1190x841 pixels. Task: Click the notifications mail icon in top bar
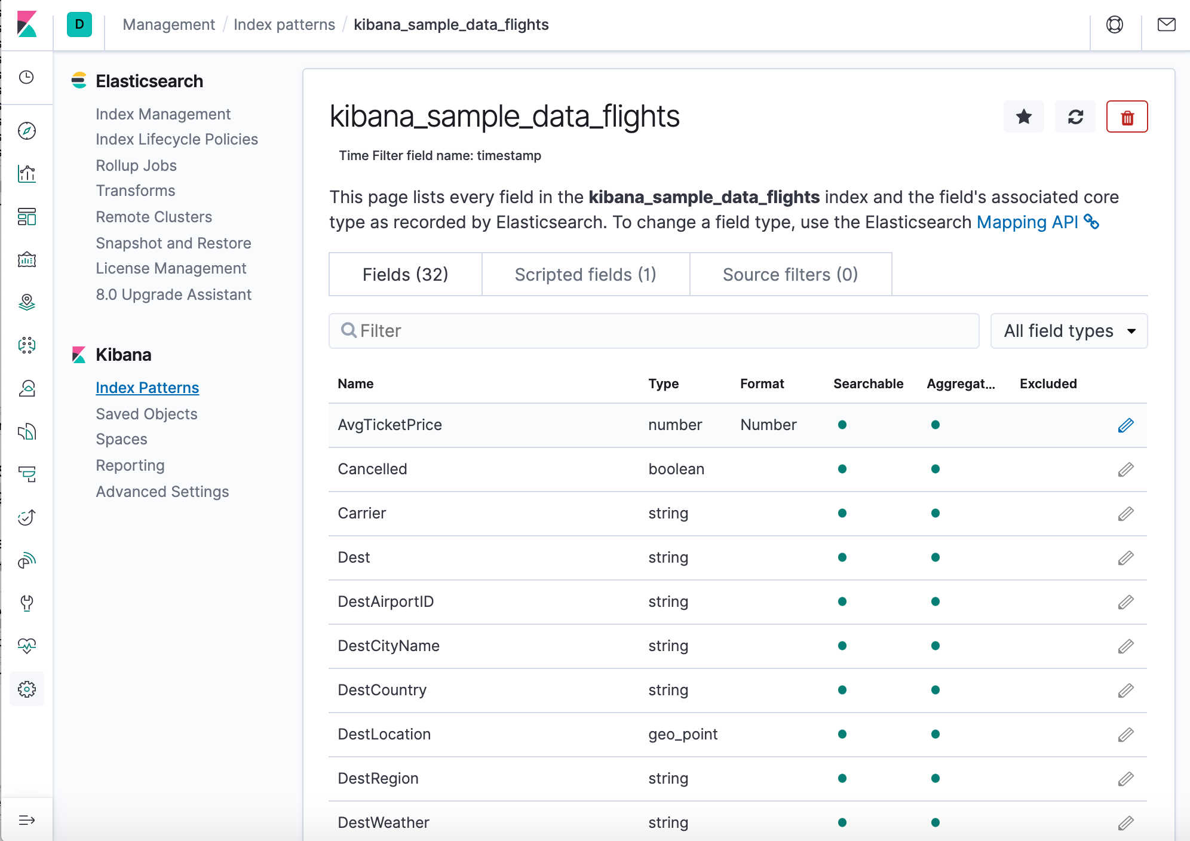(1166, 24)
